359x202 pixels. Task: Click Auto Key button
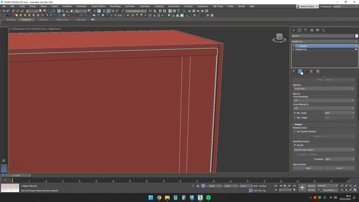311,186
